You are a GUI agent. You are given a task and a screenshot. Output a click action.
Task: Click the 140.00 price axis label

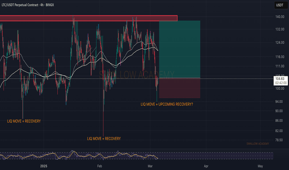click(x=280, y=17)
